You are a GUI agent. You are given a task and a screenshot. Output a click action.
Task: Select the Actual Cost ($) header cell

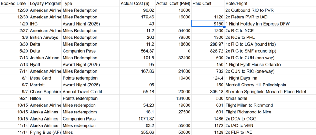(136, 3)
